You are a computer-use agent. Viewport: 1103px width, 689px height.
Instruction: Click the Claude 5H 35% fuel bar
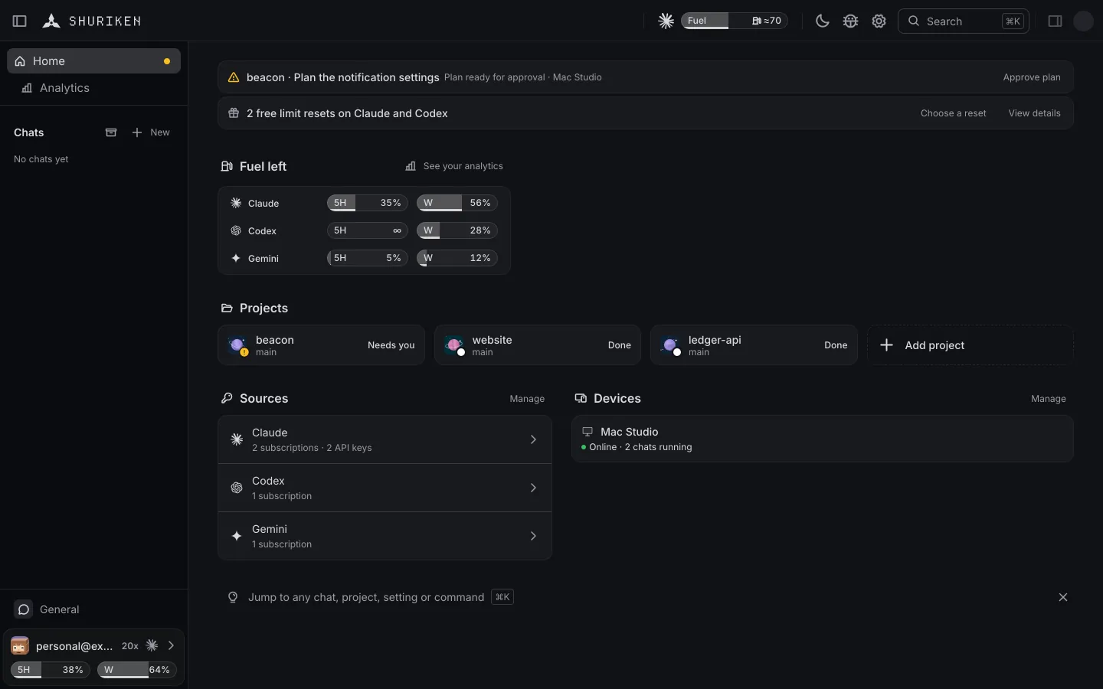(368, 203)
